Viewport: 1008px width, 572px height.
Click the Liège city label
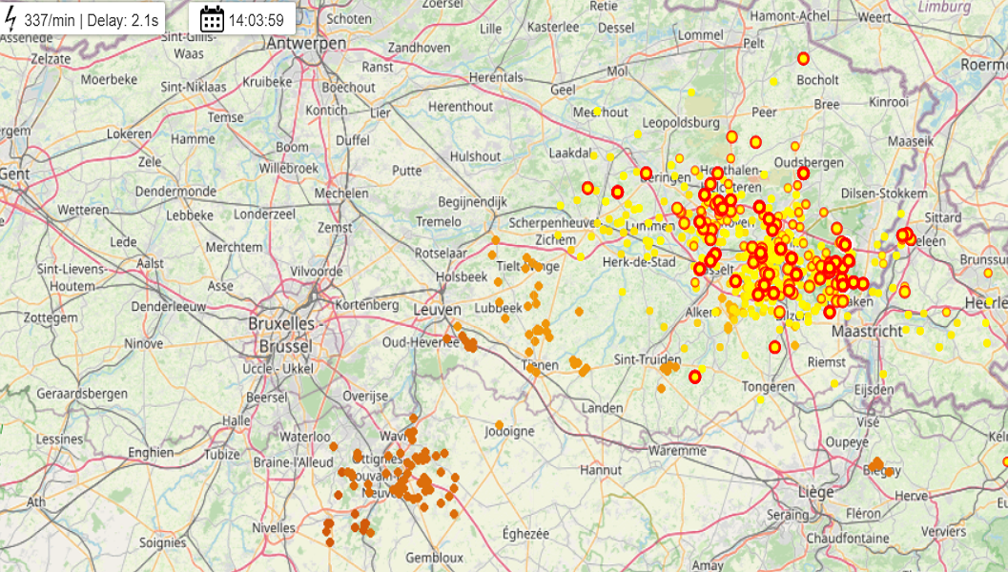pyautogui.click(x=815, y=492)
